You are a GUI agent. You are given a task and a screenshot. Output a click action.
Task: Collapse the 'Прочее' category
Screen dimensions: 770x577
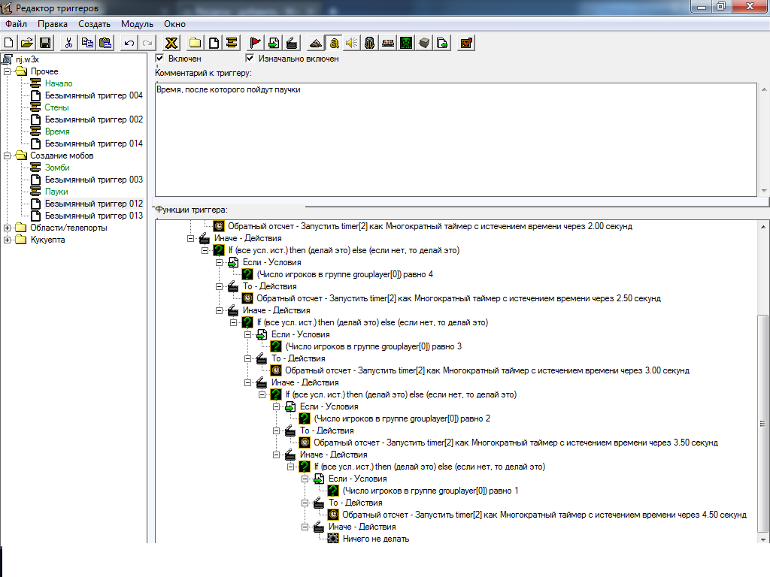coord(7,71)
